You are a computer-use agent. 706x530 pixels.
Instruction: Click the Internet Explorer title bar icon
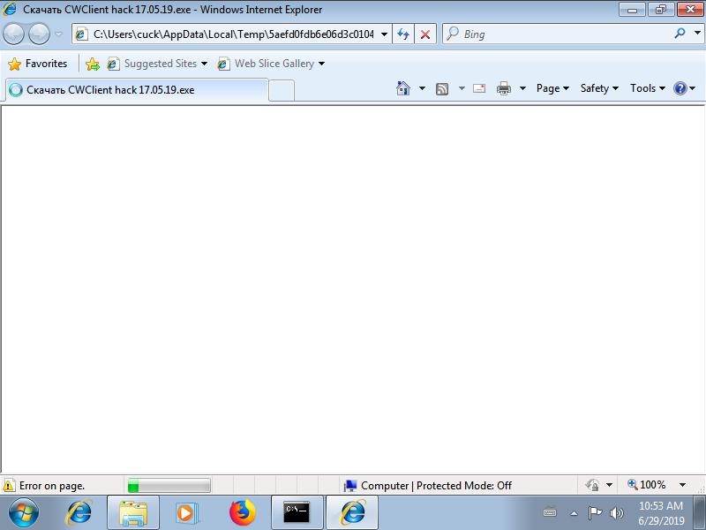[x=10, y=9]
